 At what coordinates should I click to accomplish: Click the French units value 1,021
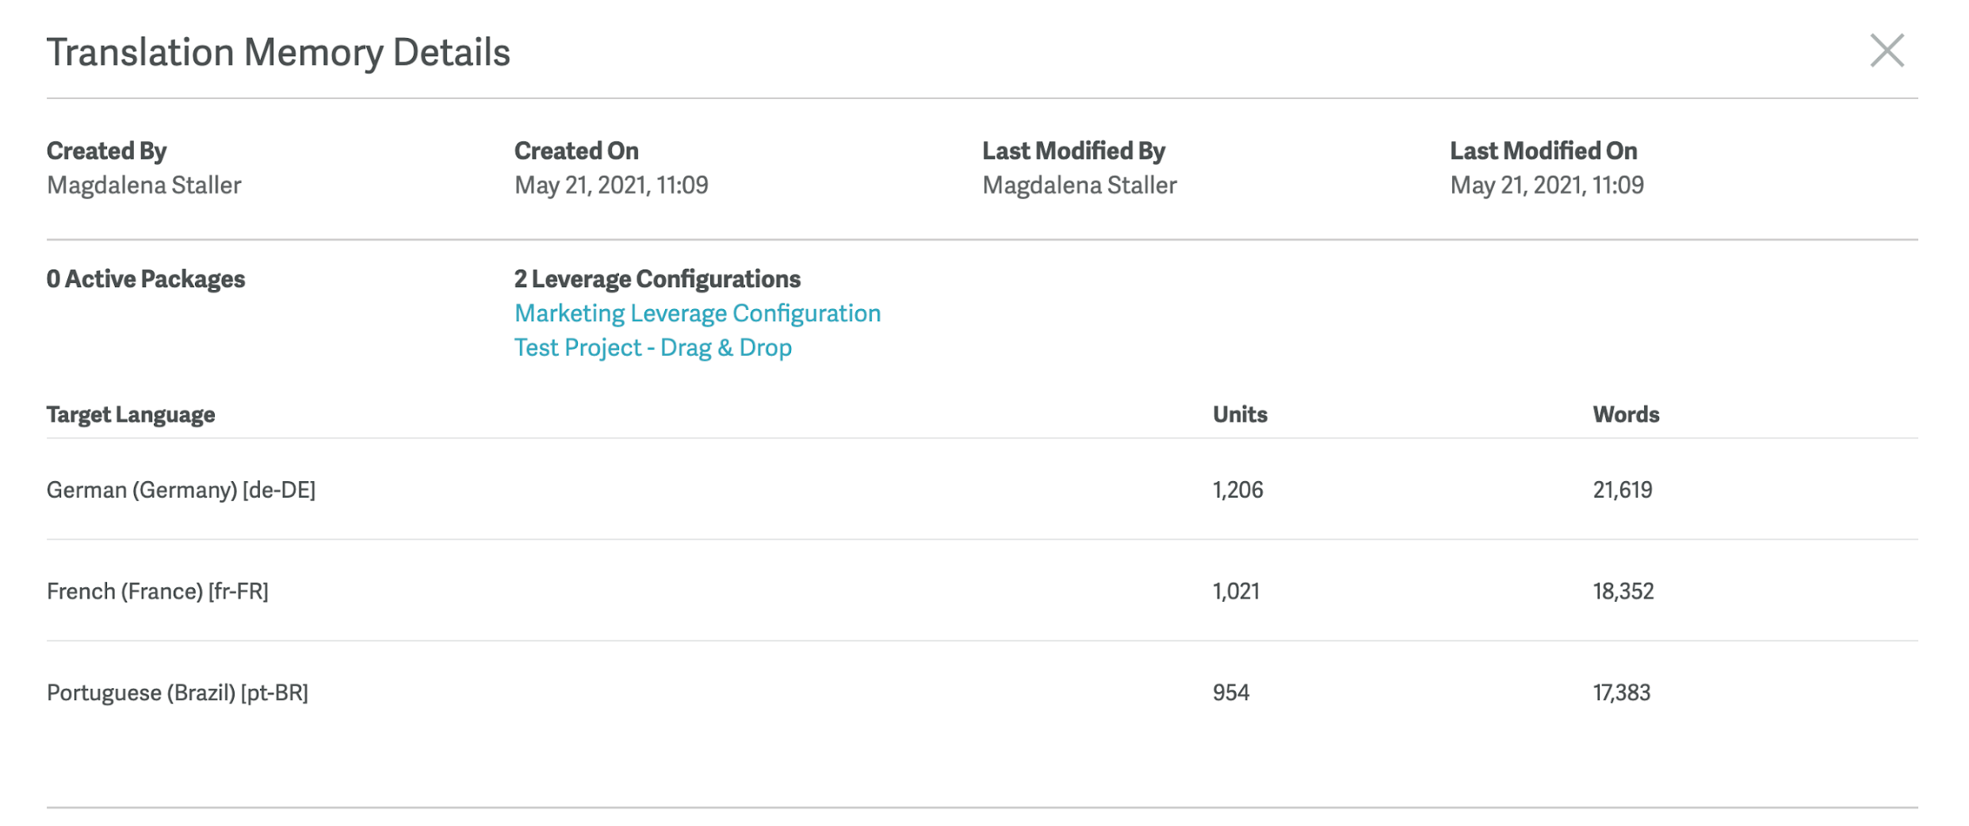pos(1236,591)
